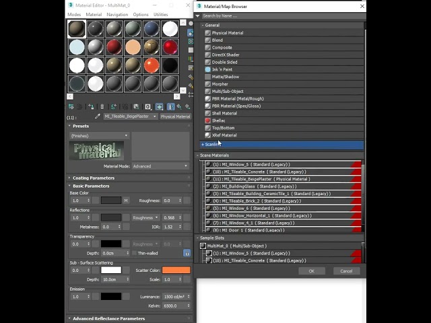This screenshot has height=323, width=431.
Task: Toggle the Transparency roughness lock icon
Action: pos(187,253)
